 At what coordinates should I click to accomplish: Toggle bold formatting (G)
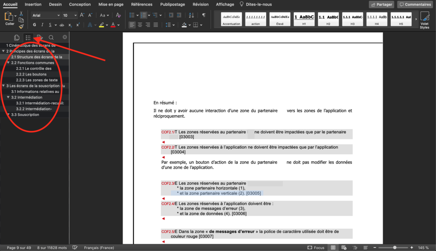click(x=34, y=25)
